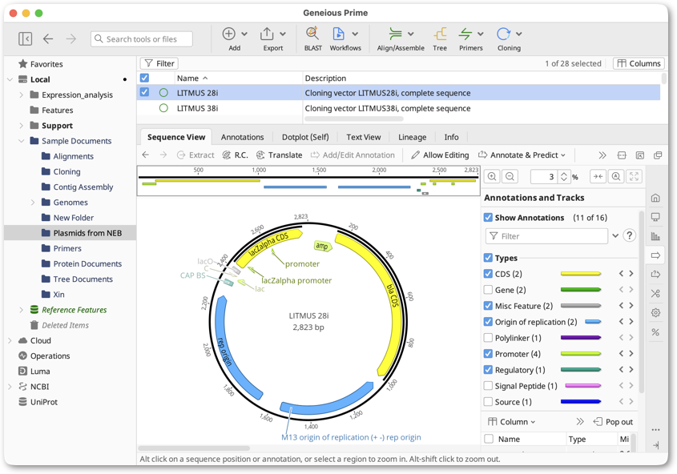Click the zoom to selection icon

click(x=598, y=176)
